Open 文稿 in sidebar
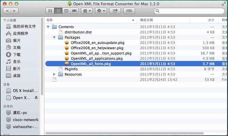The width and height of the screenshot is (228, 136). (x=13, y=47)
